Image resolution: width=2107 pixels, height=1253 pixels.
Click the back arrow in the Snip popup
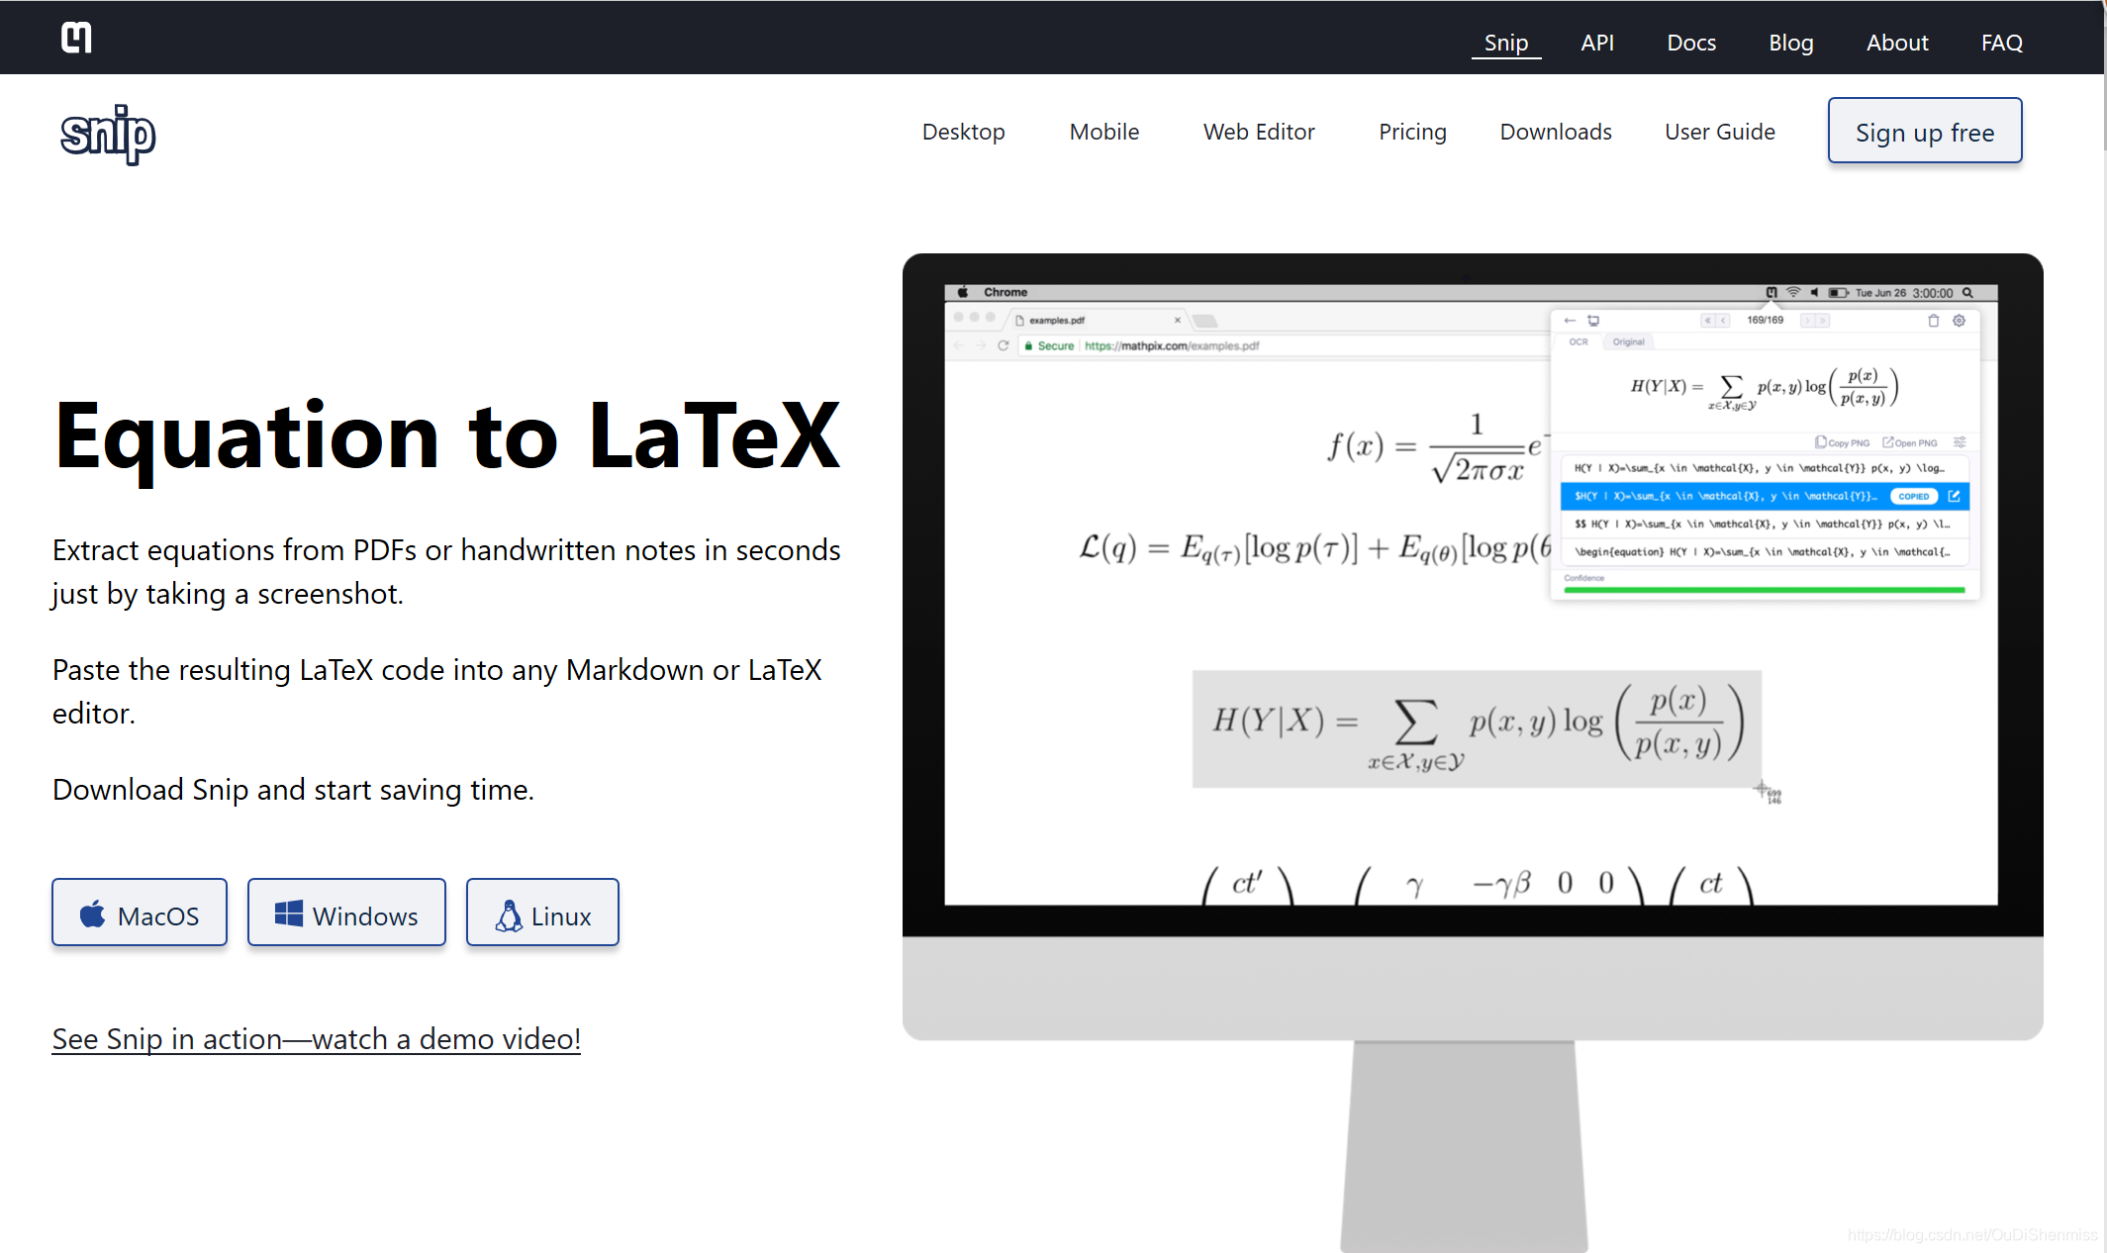click(x=1570, y=321)
